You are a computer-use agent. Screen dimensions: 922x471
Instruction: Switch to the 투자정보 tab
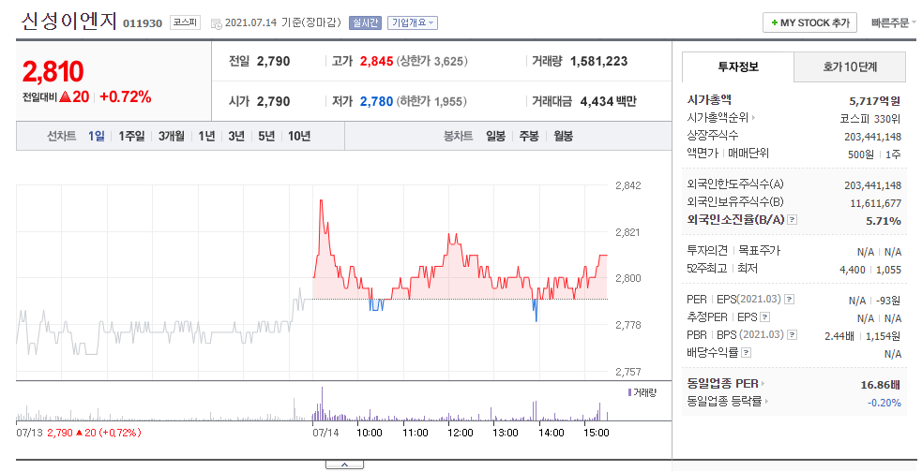[x=738, y=66]
